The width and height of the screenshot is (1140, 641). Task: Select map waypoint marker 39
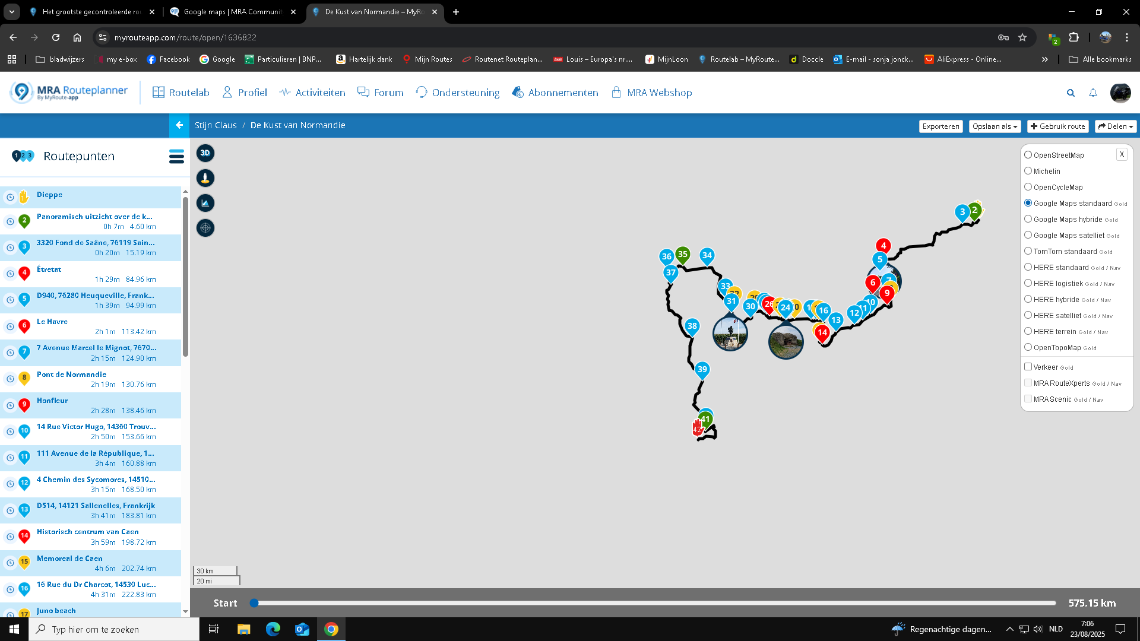point(702,370)
